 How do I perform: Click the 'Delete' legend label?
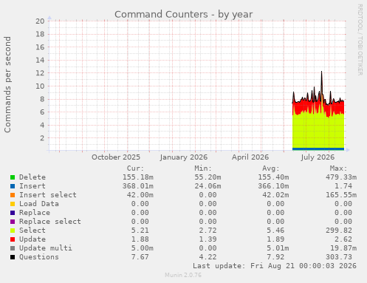[32, 177]
